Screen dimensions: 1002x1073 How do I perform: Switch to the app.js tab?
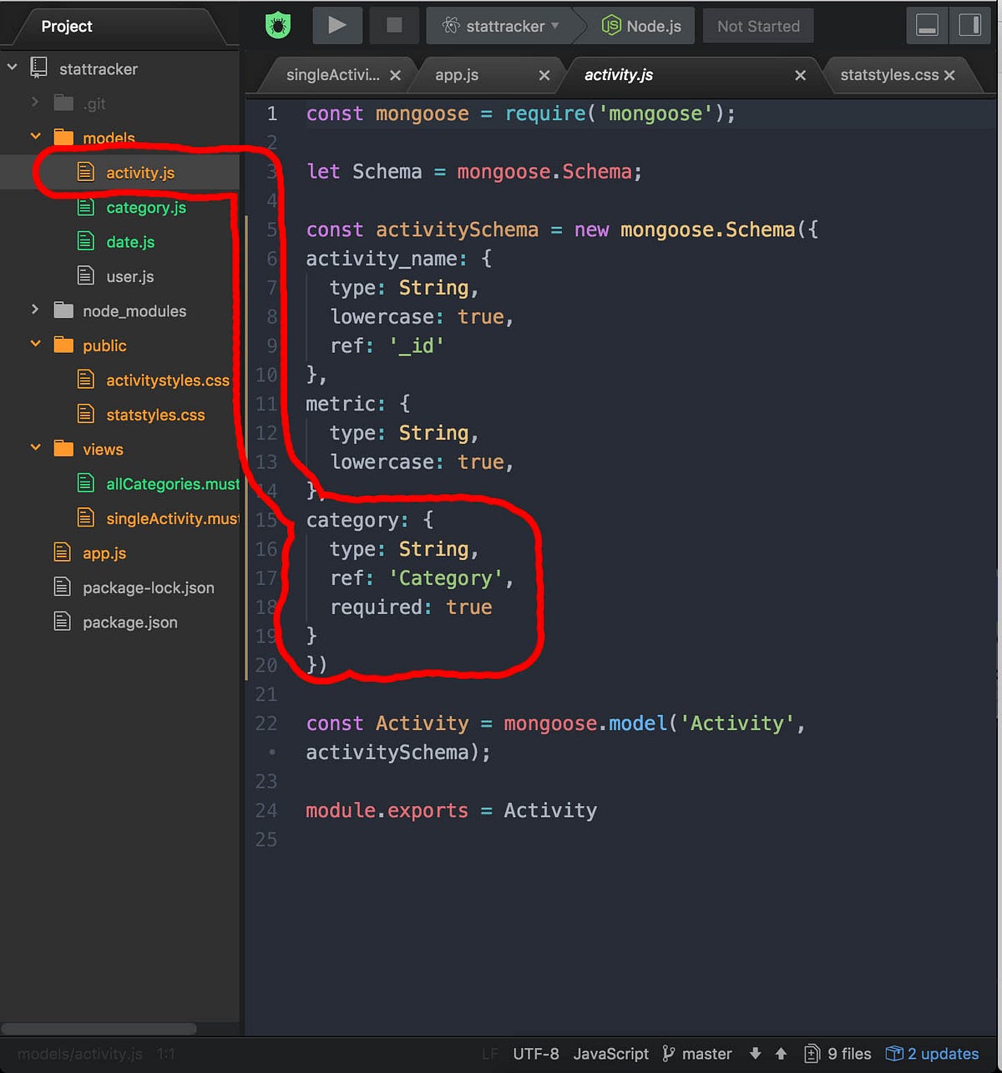(456, 74)
